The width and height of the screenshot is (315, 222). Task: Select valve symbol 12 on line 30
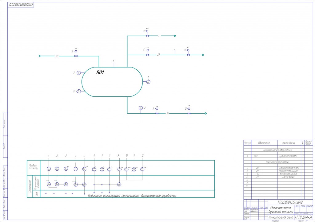189,113
